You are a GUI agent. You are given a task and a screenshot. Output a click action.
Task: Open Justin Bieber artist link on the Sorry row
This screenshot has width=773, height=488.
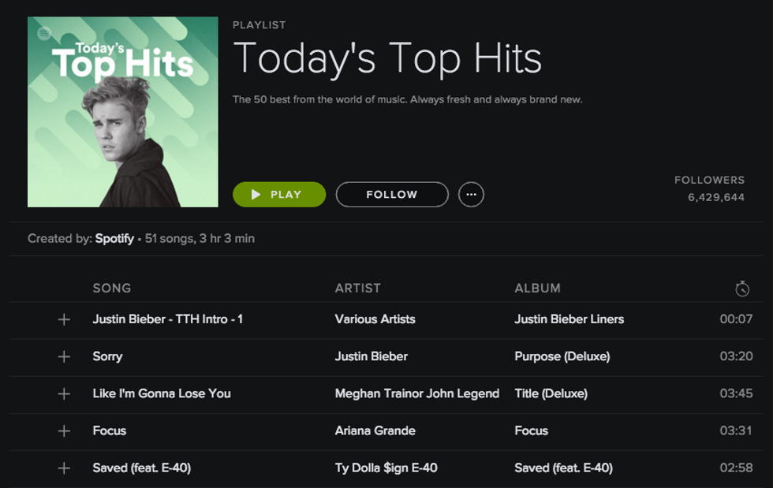tap(371, 356)
